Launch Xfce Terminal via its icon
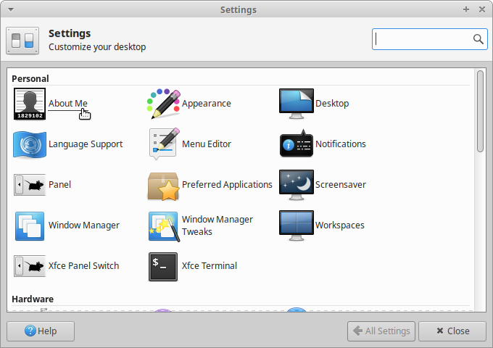Screen dimensions: 493x348 [163, 267]
